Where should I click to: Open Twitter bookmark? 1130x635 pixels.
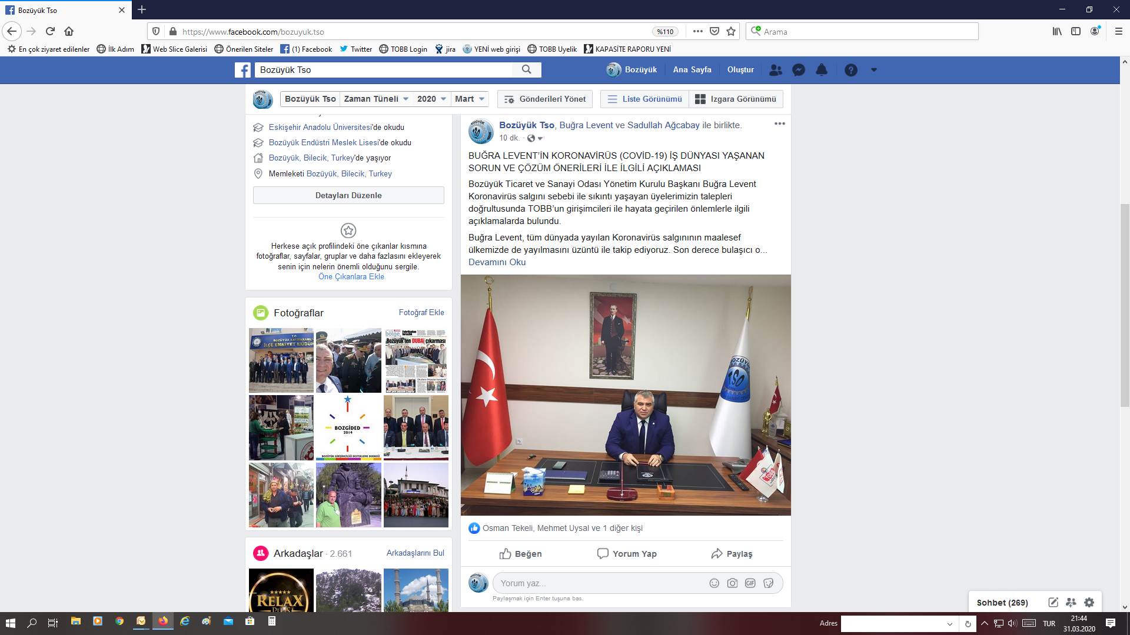coord(355,49)
